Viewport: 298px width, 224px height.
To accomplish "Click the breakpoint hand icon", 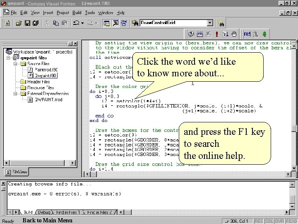I will coord(234,34).
